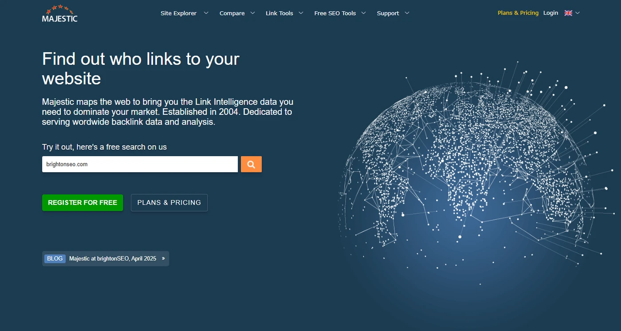Click the Register For Free button
This screenshot has height=331, width=621.
[83, 202]
